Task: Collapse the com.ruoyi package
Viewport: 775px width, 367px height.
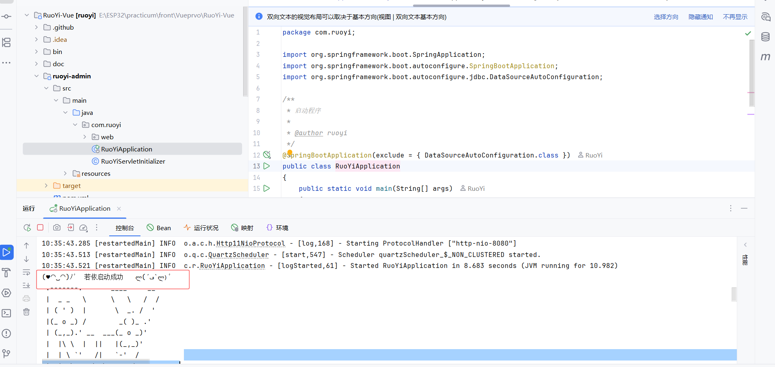Action: tap(75, 125)
